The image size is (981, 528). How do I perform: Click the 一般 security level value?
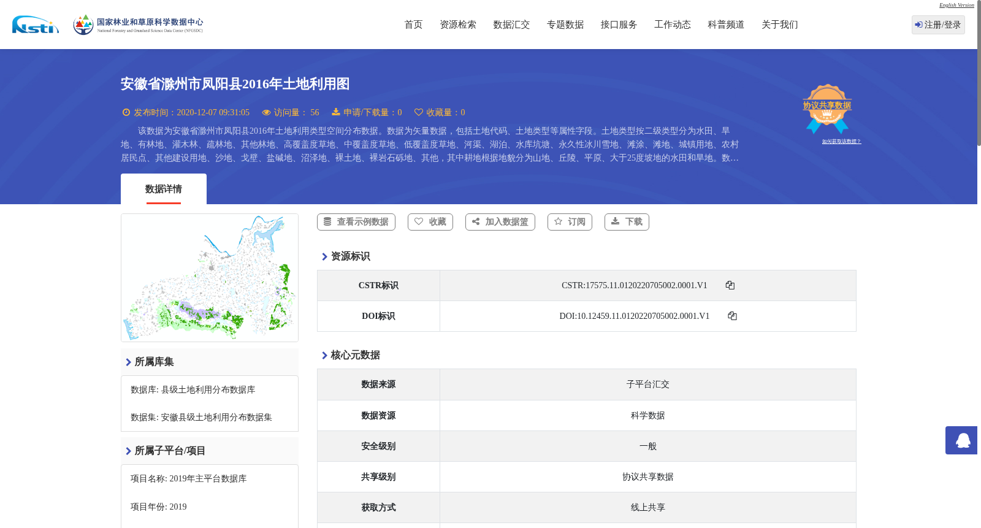click(648, 446)
